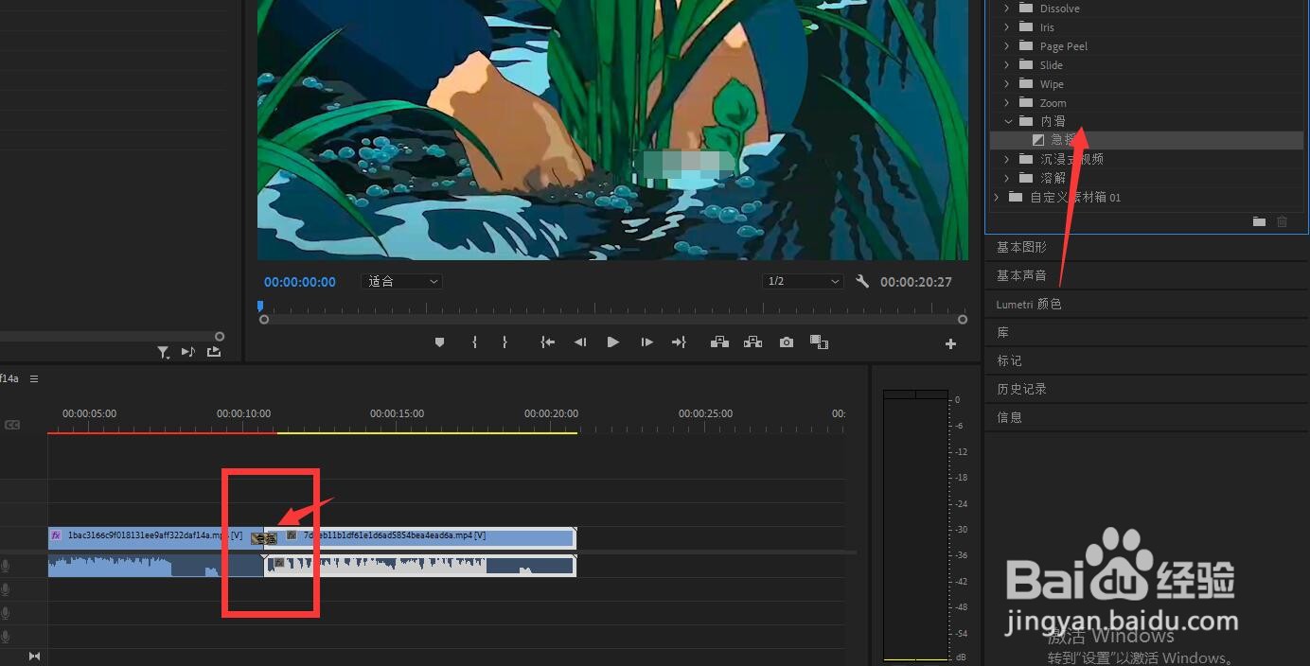Screen dimensions: 1310x666
Task: Go to In point button
Action: pos(547,342)
